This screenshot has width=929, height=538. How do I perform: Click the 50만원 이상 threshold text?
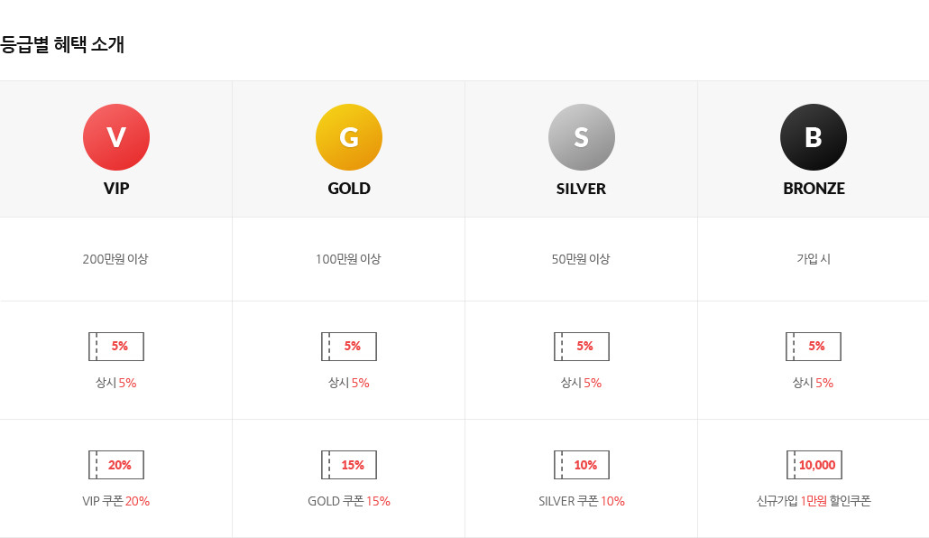pos(581,259)
